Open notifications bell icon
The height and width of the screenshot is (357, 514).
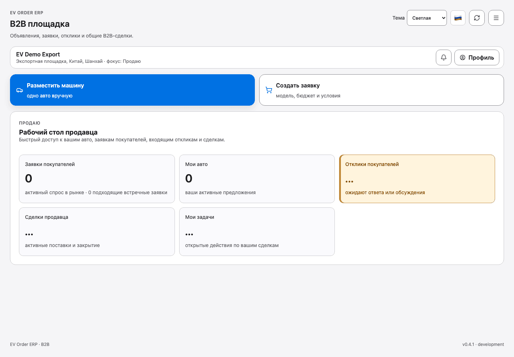pos(444,57)
